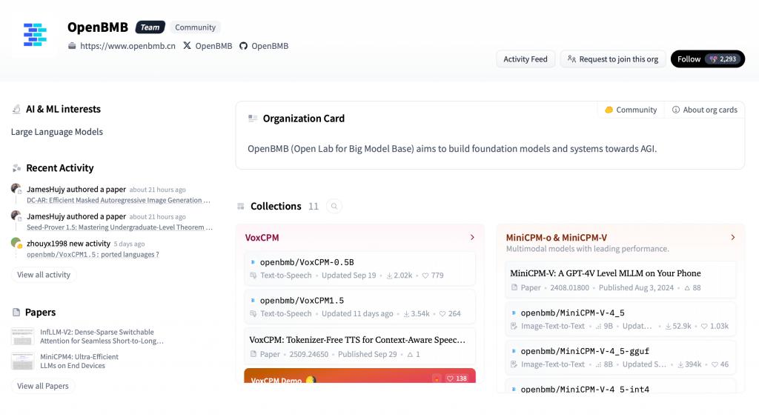
Task: Follow the OpenBMB organization
Action: (707, 59)
